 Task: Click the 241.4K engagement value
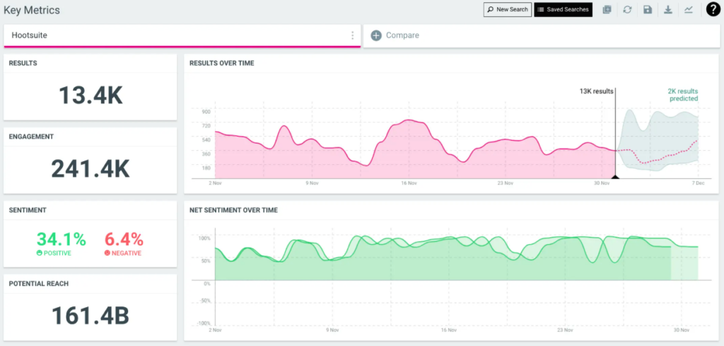[90, 169]
